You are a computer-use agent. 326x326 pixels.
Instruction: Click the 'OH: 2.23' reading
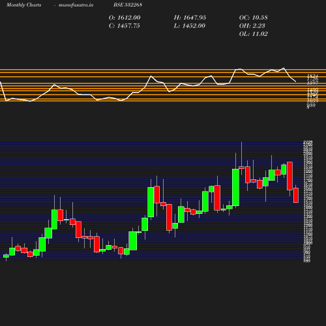click(x=252, y=25)
